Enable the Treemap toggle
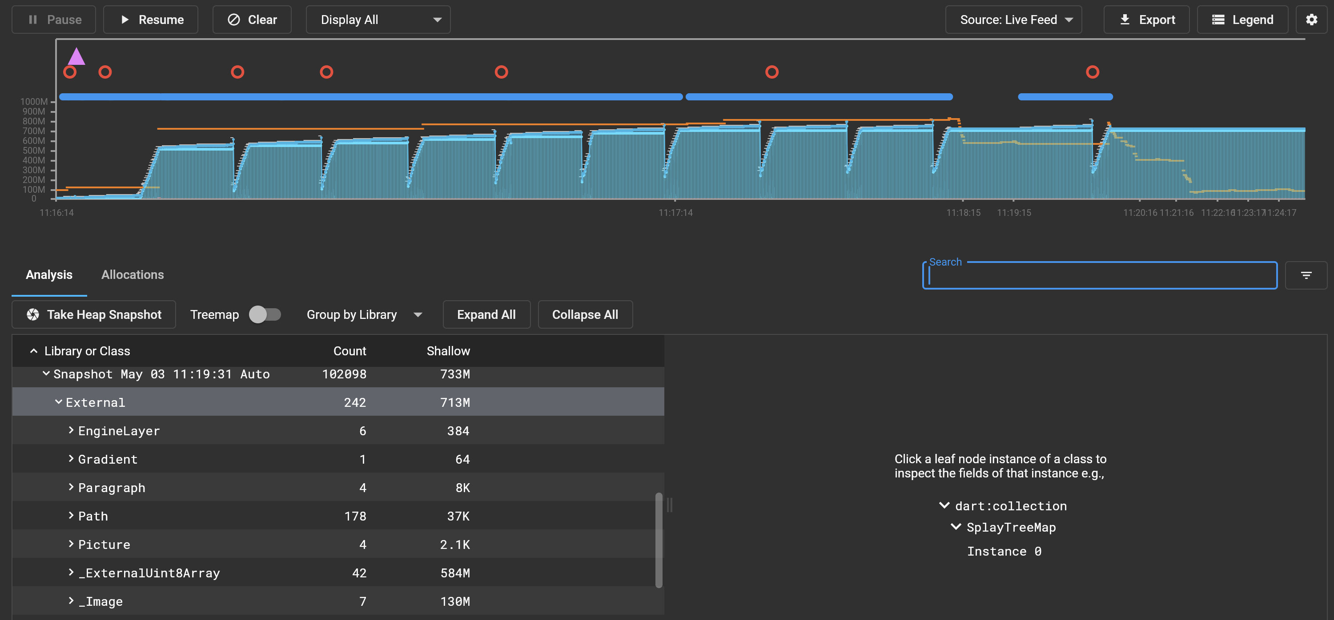 tap(266, 314)
